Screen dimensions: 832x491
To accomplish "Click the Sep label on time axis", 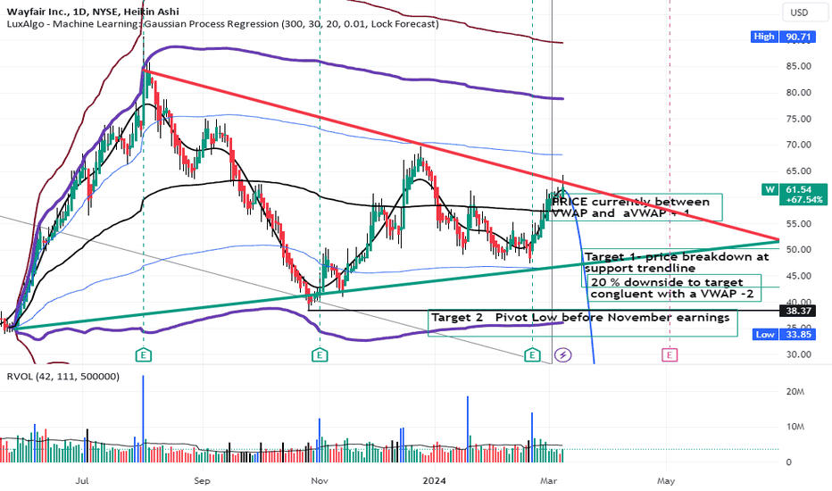I will (202, 481).
